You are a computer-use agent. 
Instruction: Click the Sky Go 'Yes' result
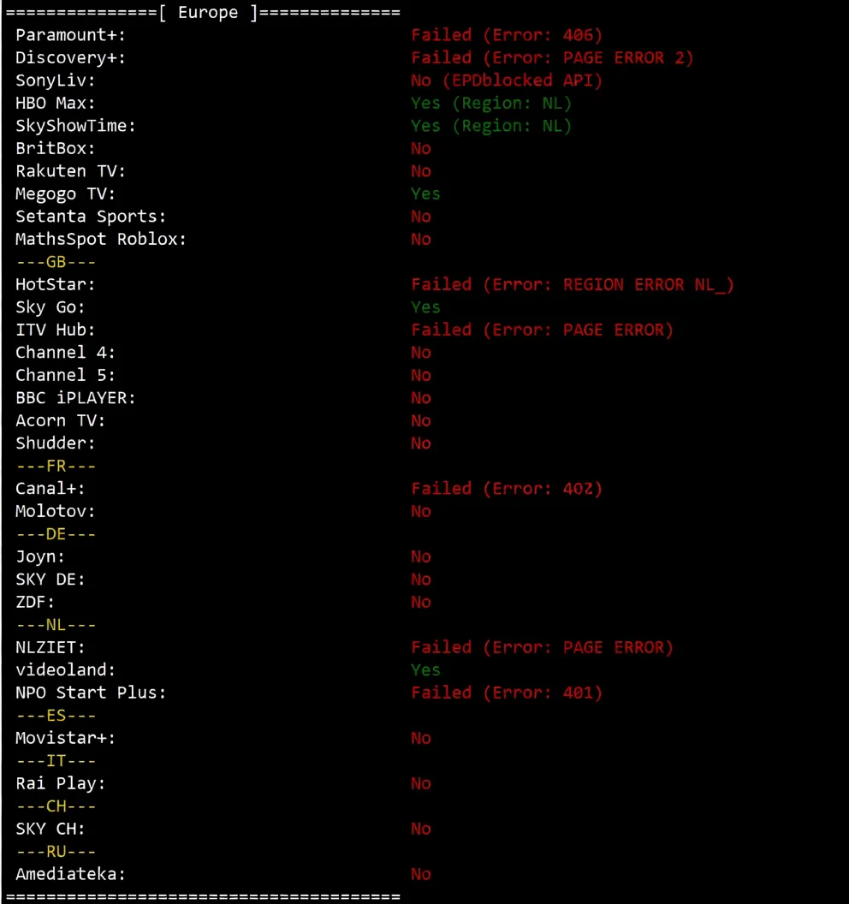point(425,307)
